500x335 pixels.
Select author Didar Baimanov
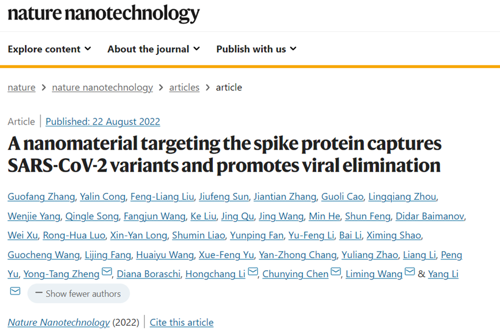(x=430, y=216)
